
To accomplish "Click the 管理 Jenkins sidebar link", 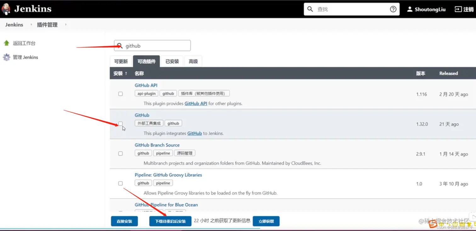I will click(x=25, y=57).
